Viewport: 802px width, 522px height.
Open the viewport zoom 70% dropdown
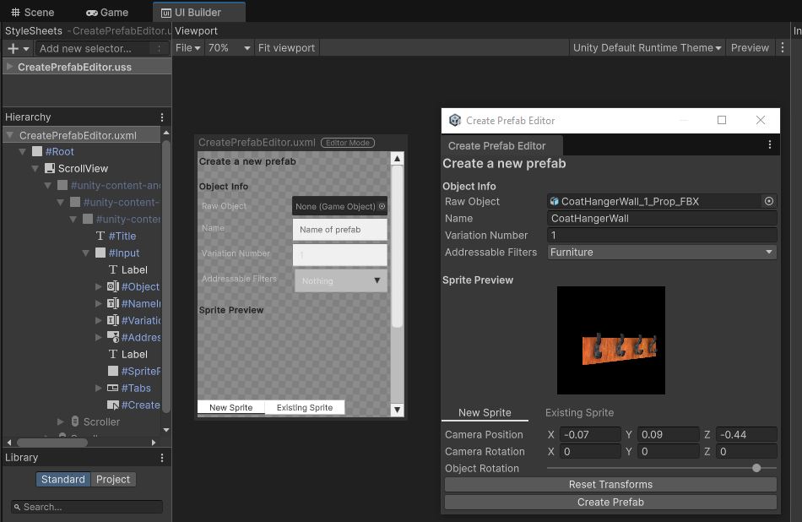230,48
